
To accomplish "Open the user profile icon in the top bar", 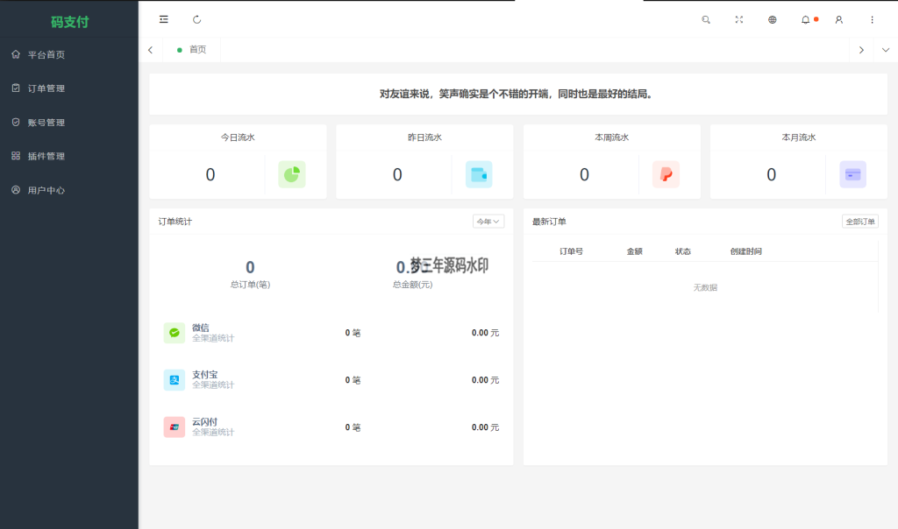I will pyautogui.click(x=838, y=19).
